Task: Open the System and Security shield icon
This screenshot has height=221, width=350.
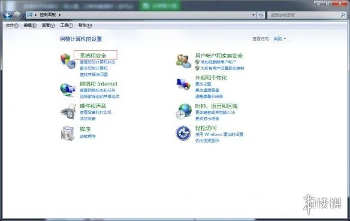Action: coord(68,61)
